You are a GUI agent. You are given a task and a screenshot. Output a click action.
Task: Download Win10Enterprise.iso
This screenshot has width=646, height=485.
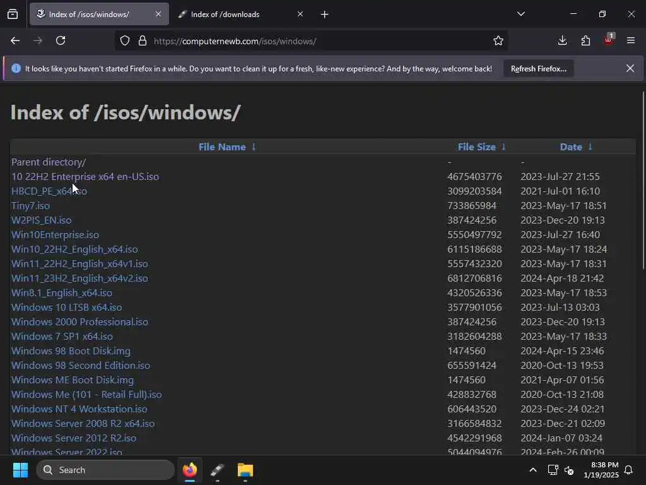click(56, 235)
